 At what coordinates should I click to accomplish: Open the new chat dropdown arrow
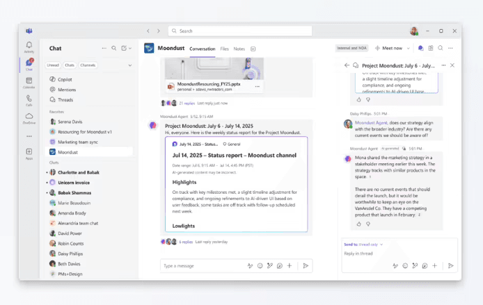pos(130,48)
